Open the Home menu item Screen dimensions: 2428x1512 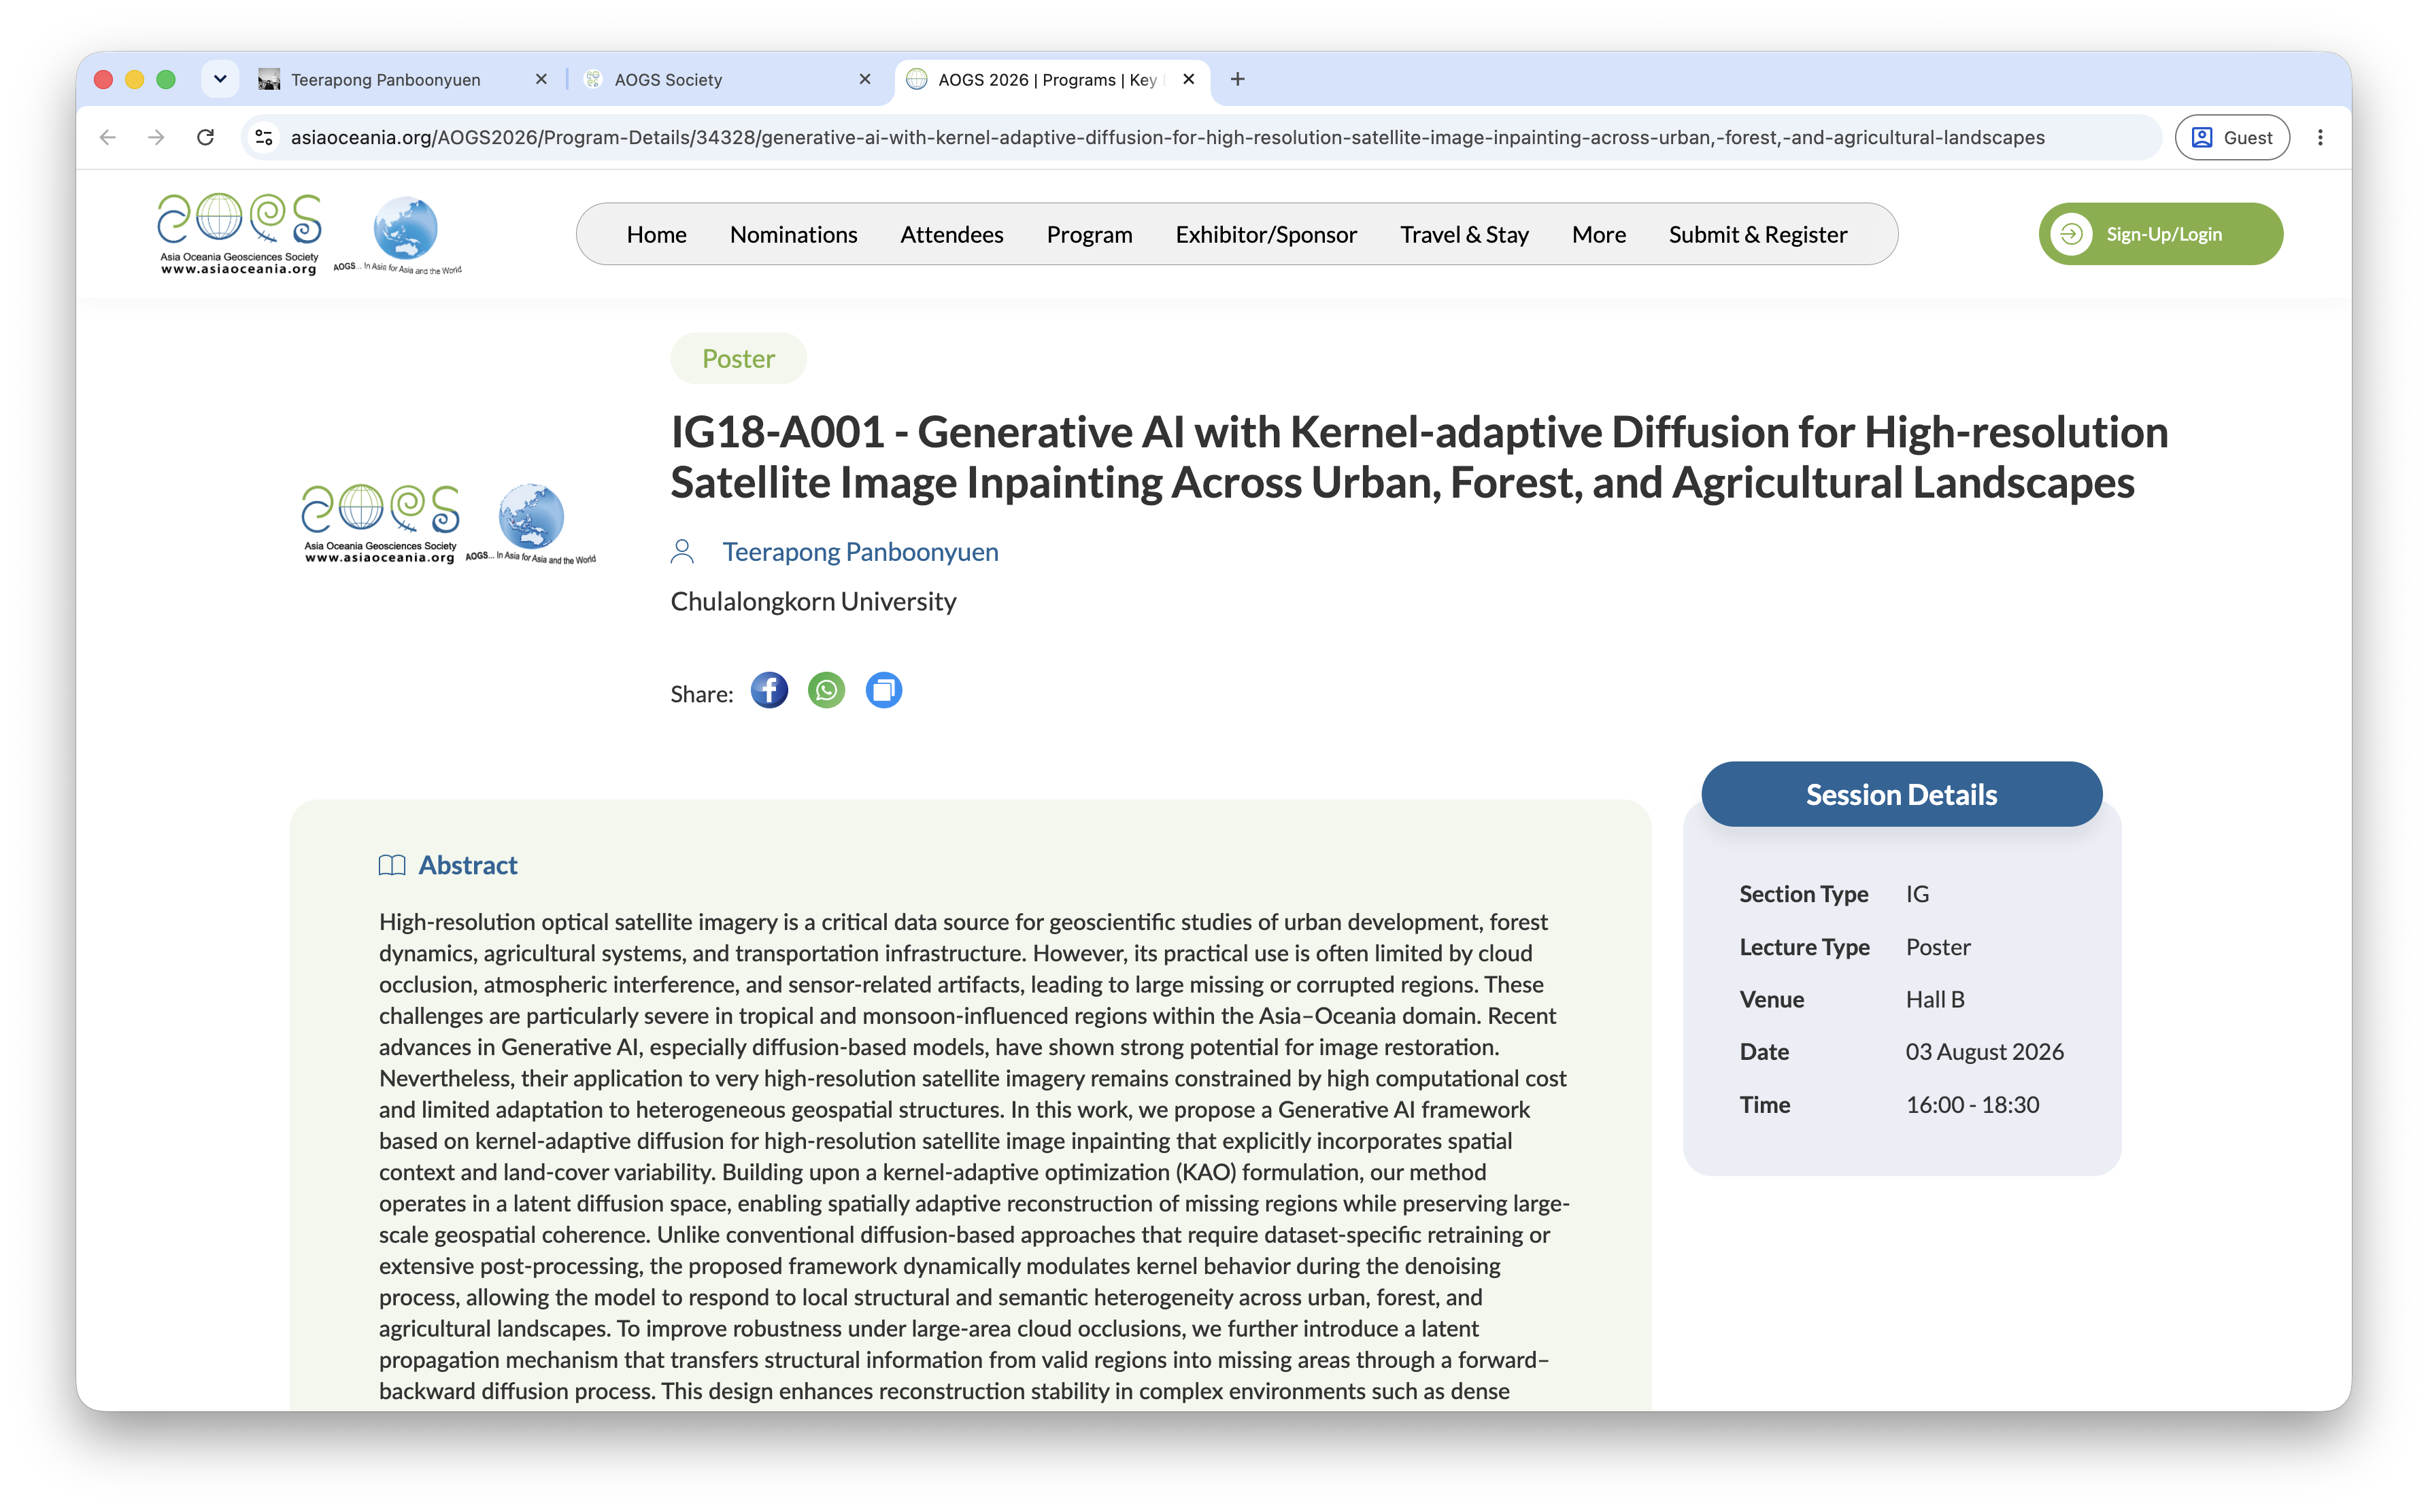tap(656, 234)
